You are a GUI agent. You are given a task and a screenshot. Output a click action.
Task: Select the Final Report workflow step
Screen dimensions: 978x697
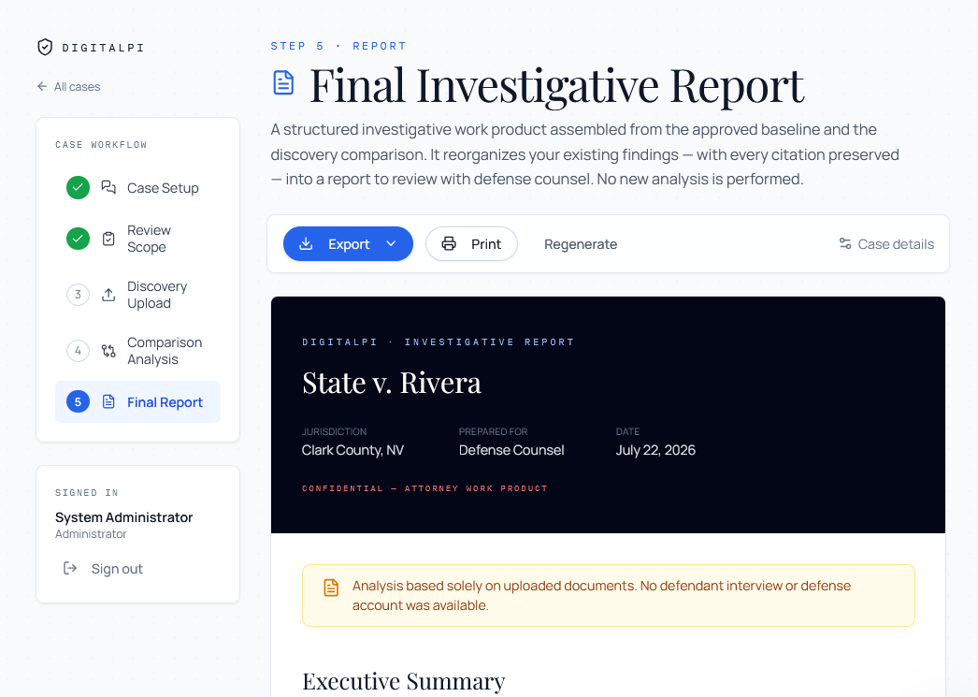click(x=137, y=402)
